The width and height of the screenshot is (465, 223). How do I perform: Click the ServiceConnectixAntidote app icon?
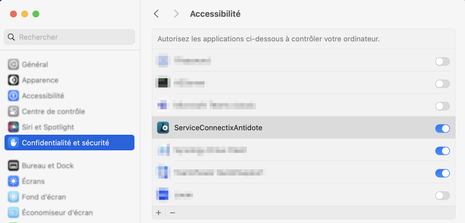click(x=163, y=128)
